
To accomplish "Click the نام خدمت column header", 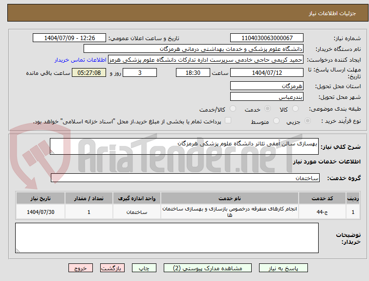I will 230,198.
